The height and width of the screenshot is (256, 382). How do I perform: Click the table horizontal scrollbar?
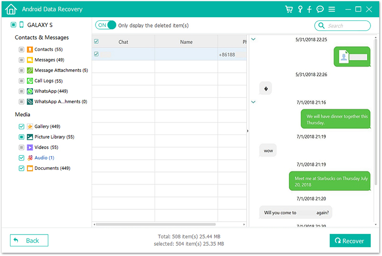[156, 225]
